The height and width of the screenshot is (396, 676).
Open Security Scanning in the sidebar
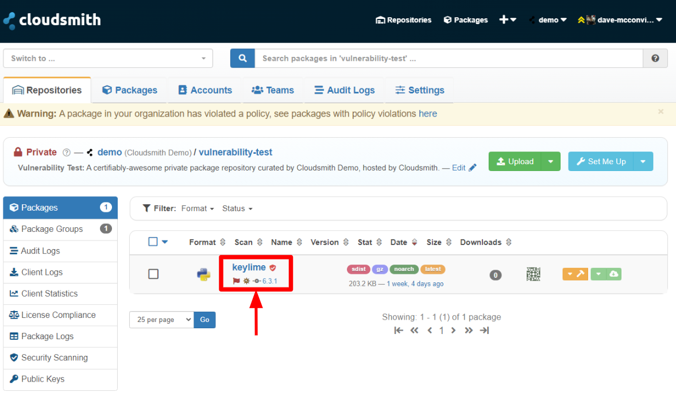(x=60, y=358)
